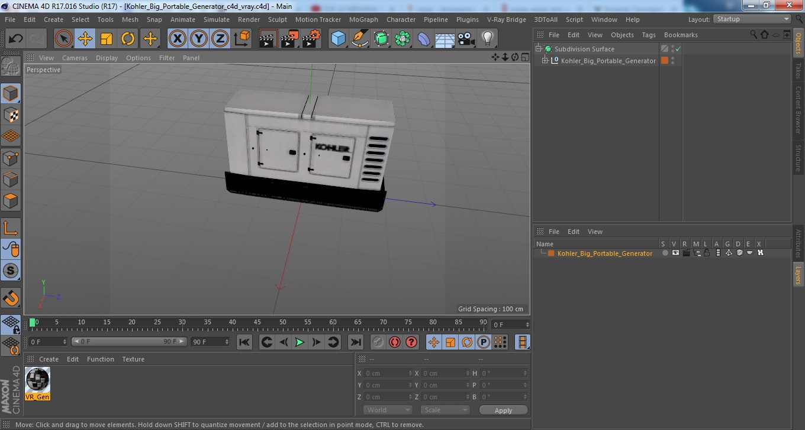This screenshot has width=805, height=430.
Task: Toggle Y axis lock
Action: coord(199,39)
